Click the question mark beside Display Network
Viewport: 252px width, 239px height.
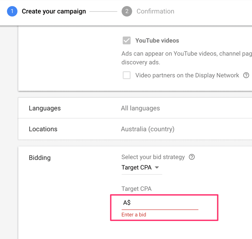(x=246, y=75)
